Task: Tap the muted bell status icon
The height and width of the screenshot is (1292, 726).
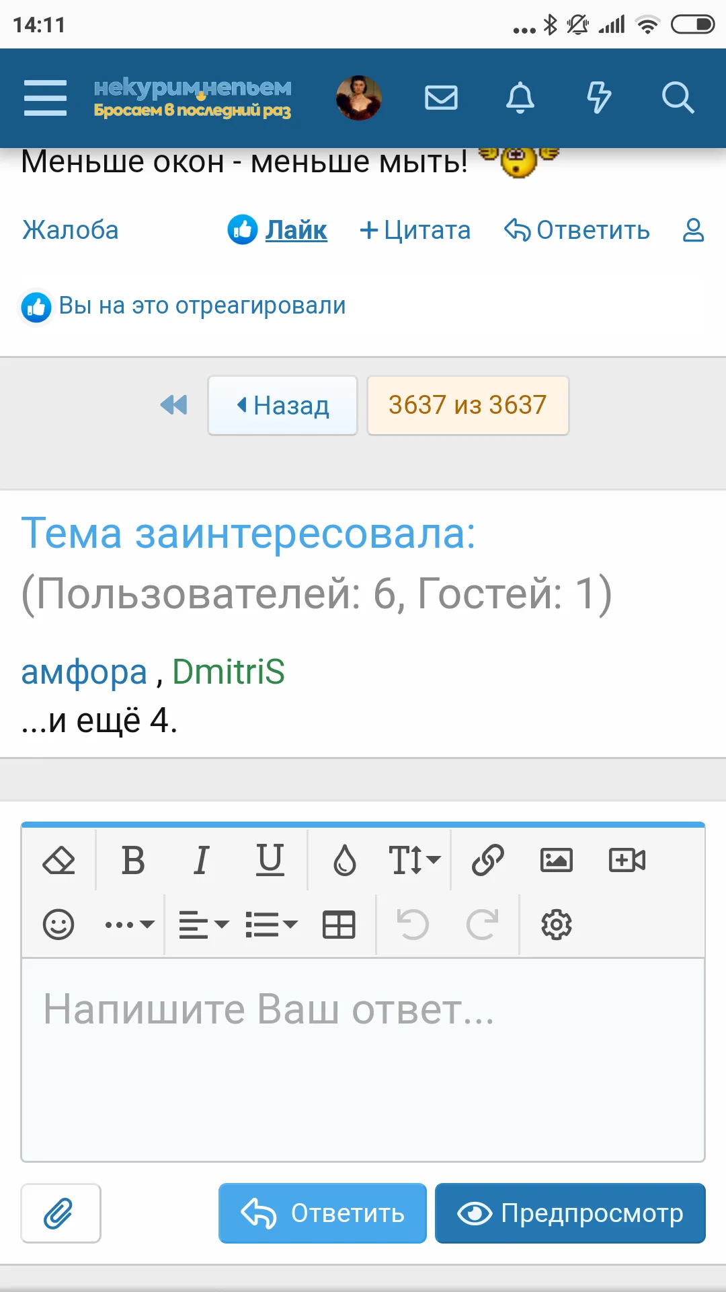Action: click(577, 25)
